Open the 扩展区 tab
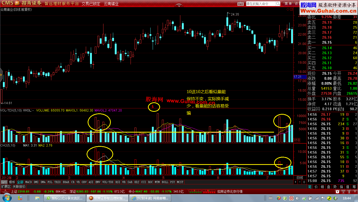 click(6, 186)
